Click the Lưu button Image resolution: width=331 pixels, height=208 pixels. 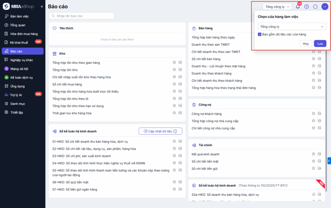320,43
